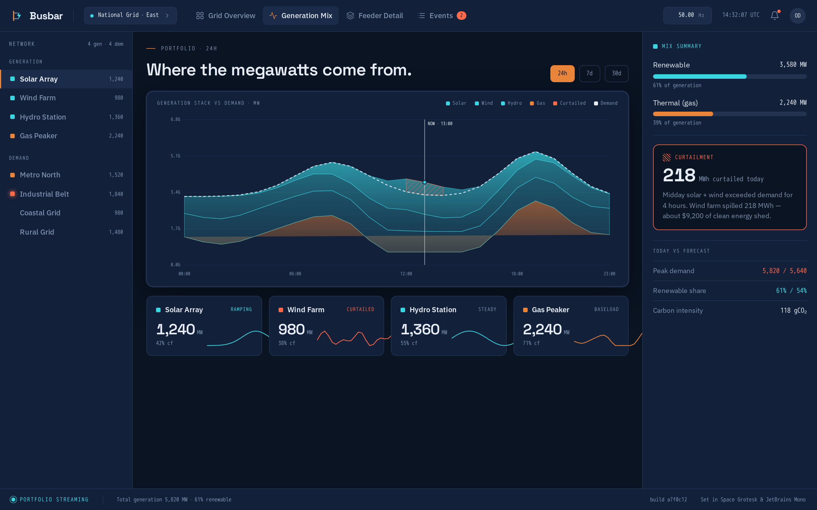817x510 pixels.
Task: Click the Grid Overview grid icon
Action: click(x=200, y=16)
